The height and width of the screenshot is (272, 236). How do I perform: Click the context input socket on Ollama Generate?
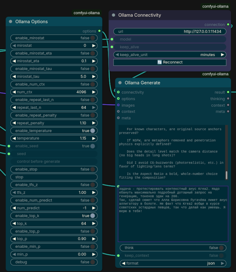pos(118,111)
